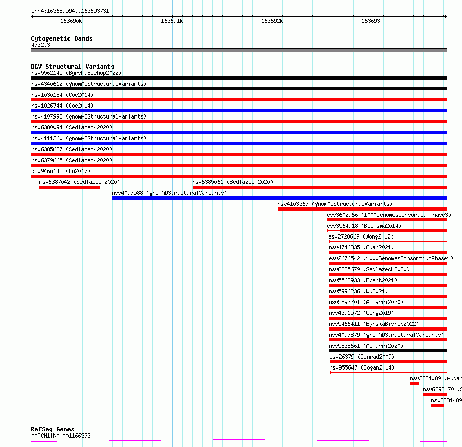462x447 pixels.
Task: Click the nsv5562145 (ByrskaBishop2022) variant label
Action: [76, 73]
